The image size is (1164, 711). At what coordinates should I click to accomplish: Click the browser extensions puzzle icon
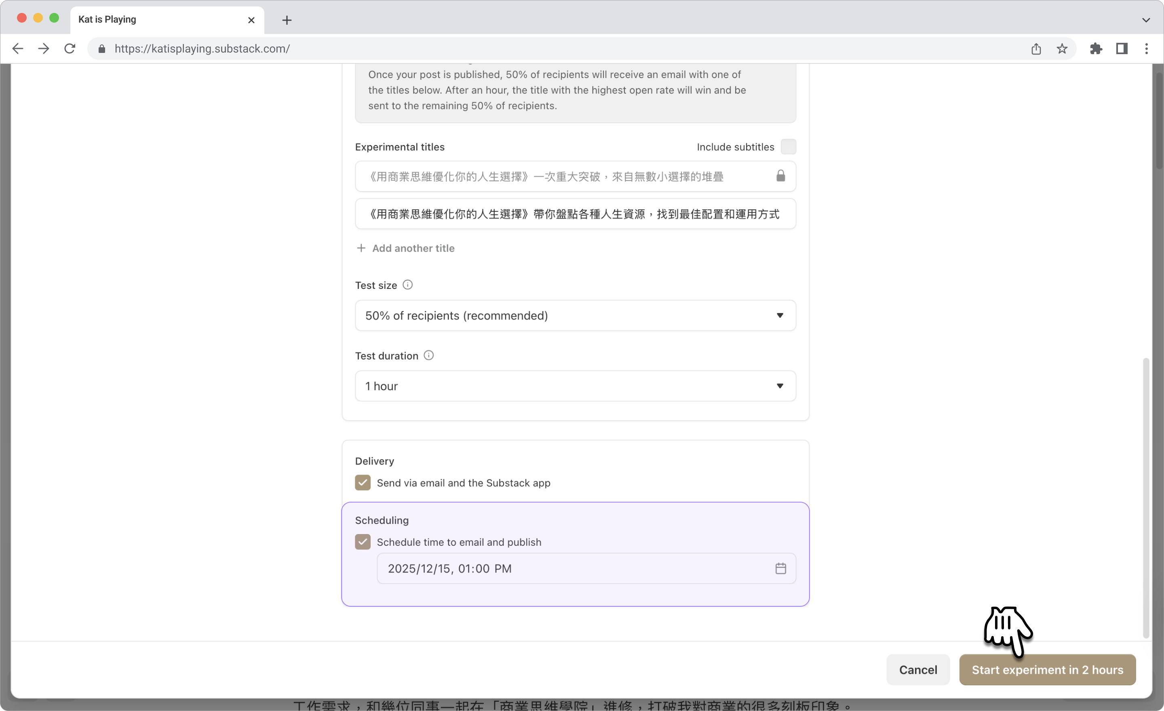tap(1096, 48)
